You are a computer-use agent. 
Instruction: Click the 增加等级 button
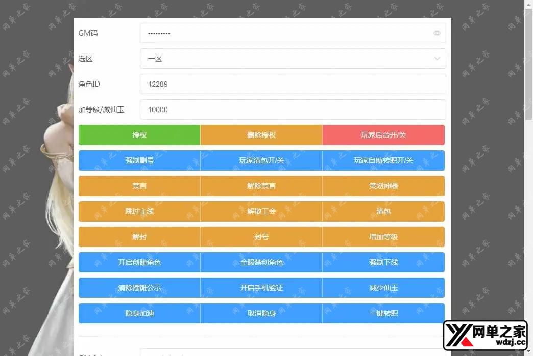pos(383,237)
